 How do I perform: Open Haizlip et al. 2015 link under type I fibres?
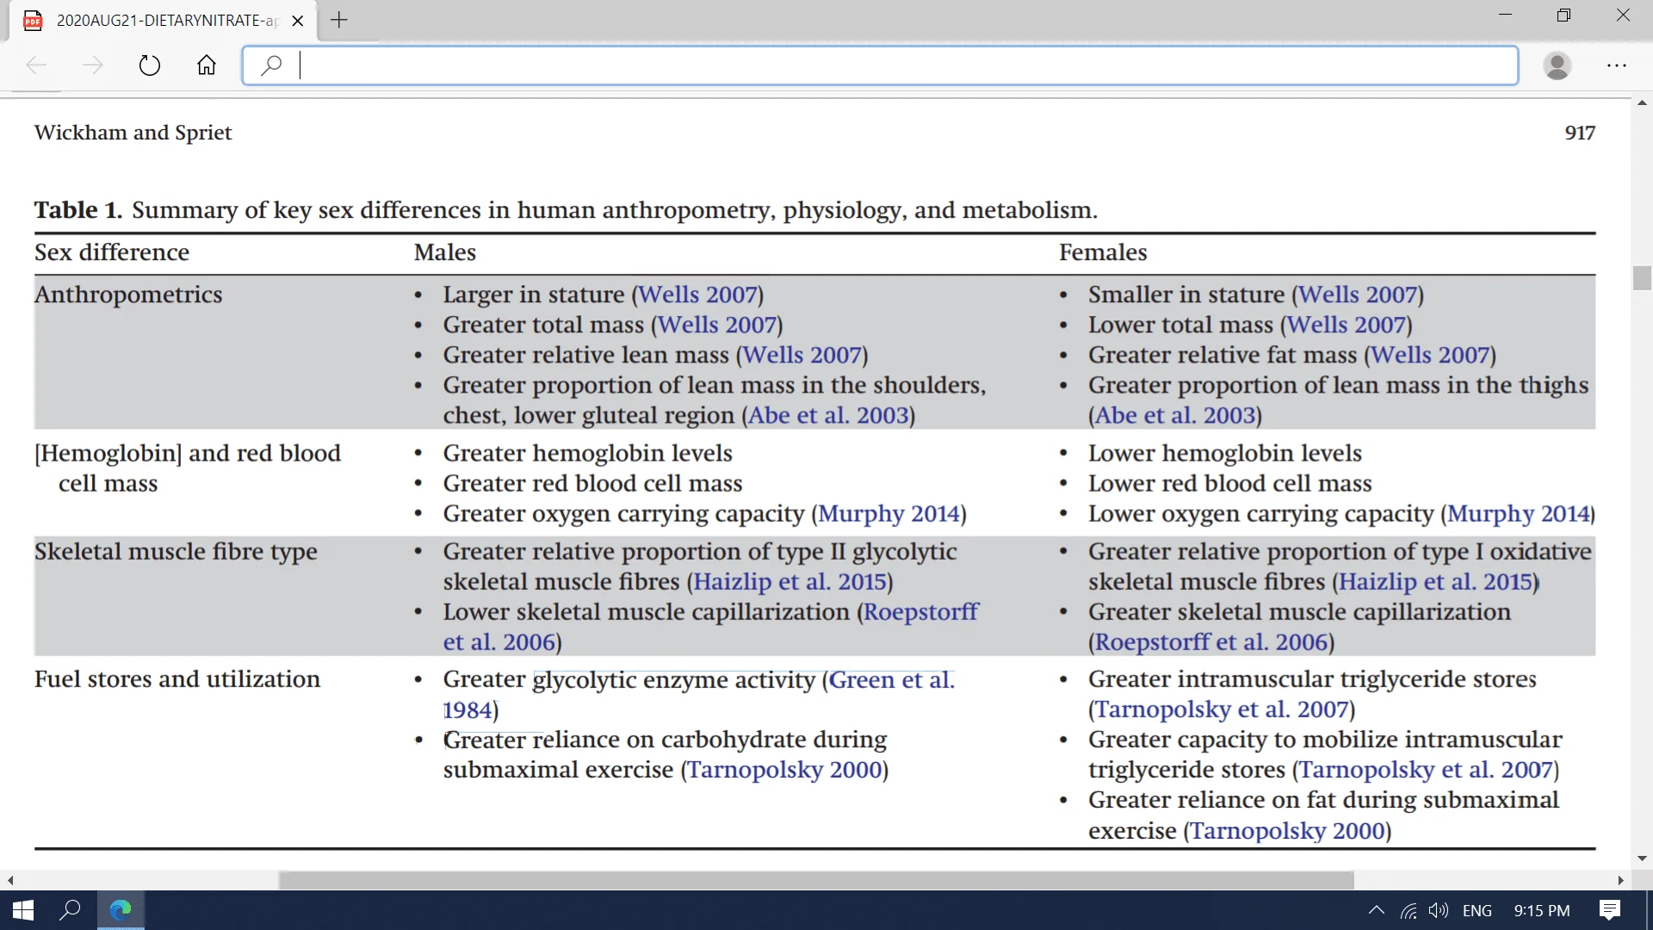tap(1435, 582)
